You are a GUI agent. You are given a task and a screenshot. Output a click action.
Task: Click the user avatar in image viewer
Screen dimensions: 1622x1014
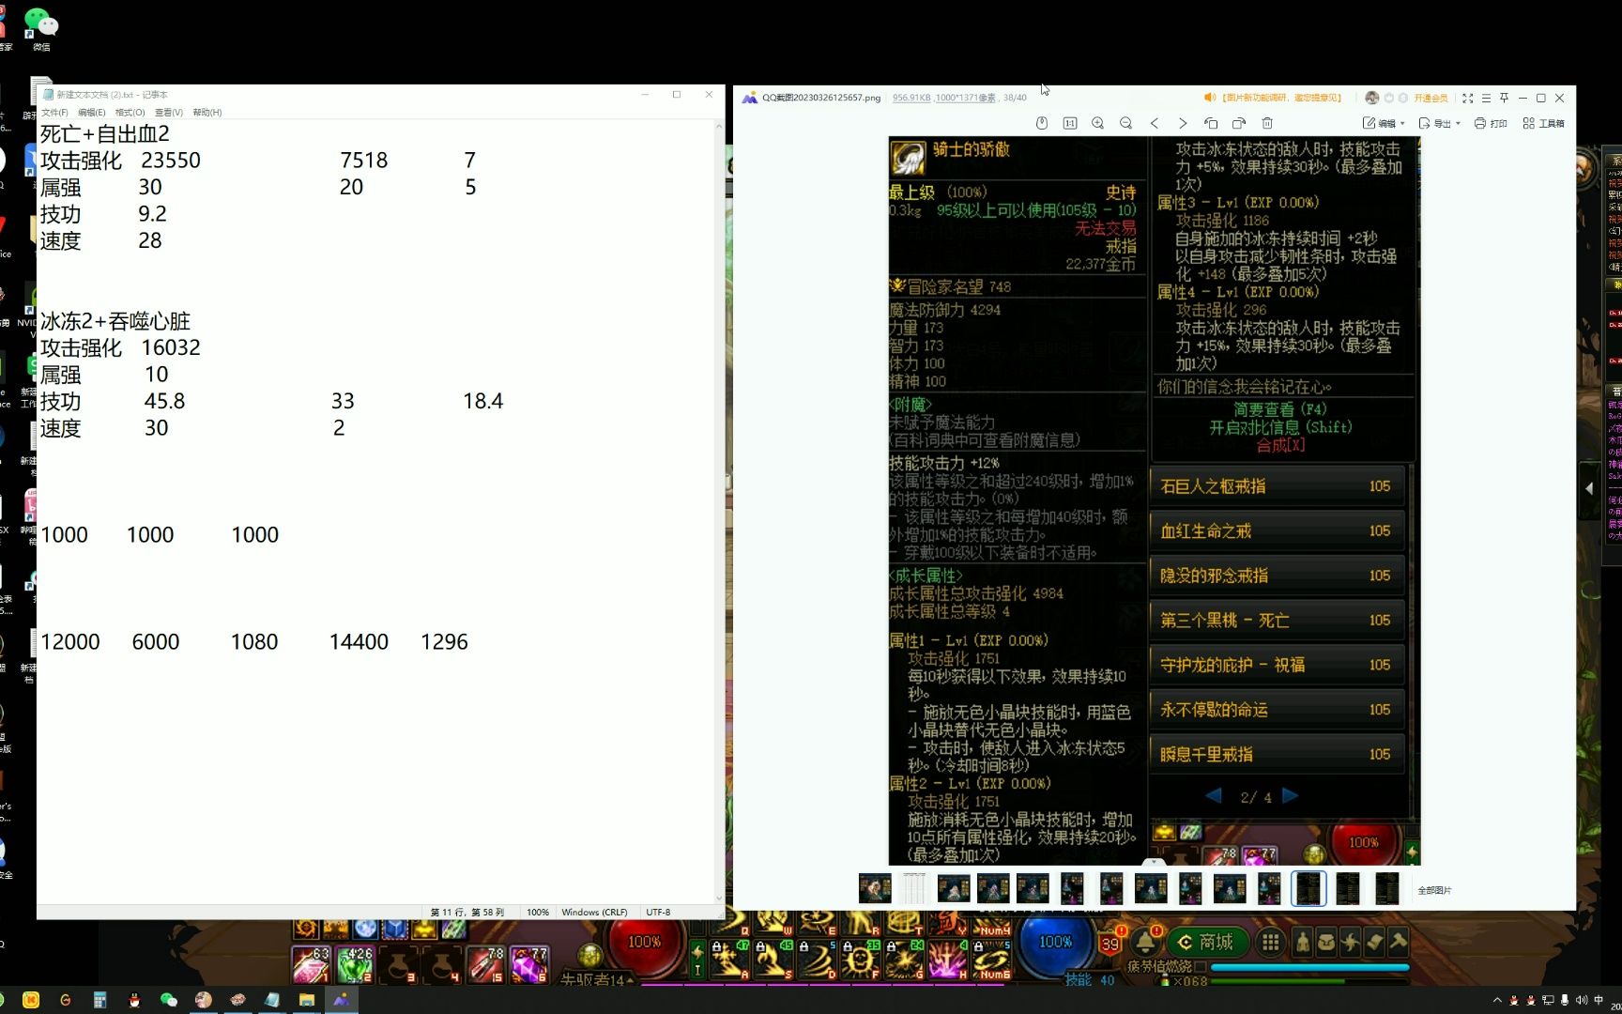[1372, 98]
